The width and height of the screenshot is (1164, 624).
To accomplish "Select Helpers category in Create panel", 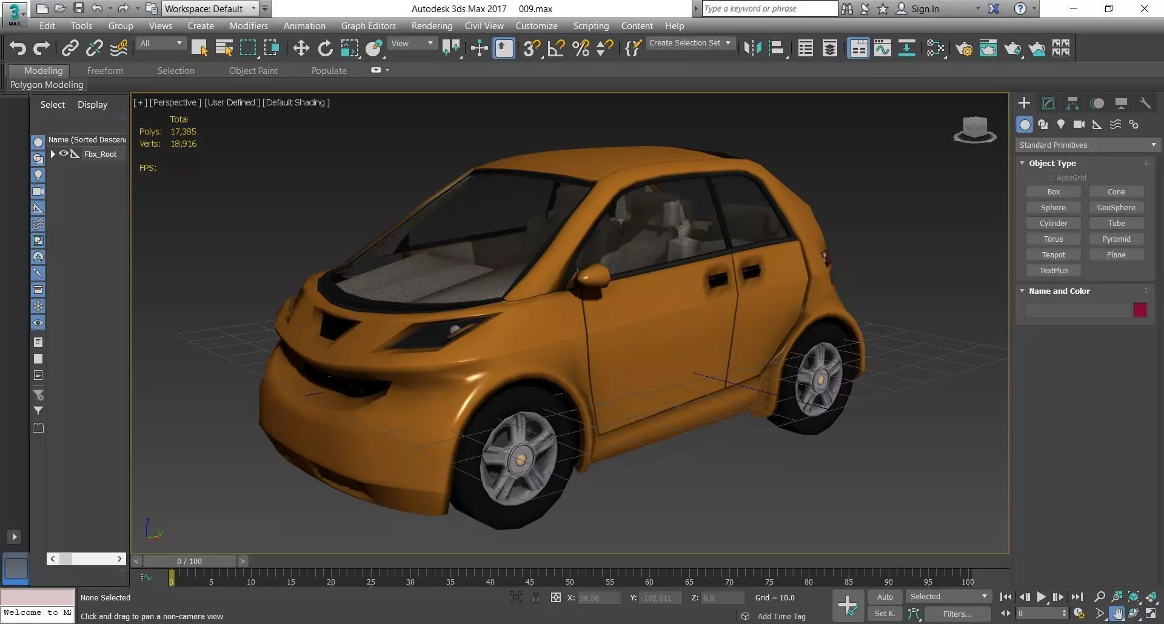I will click(x=1097, y=124).
